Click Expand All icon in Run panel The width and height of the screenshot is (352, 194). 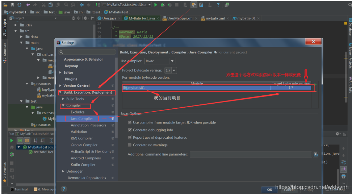51,141
